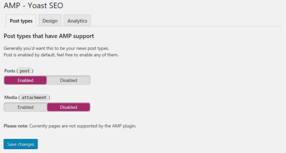Click the 'Currently pages are not supported' notice text
This screenshot has width=286, height=153.
point(83,126)
